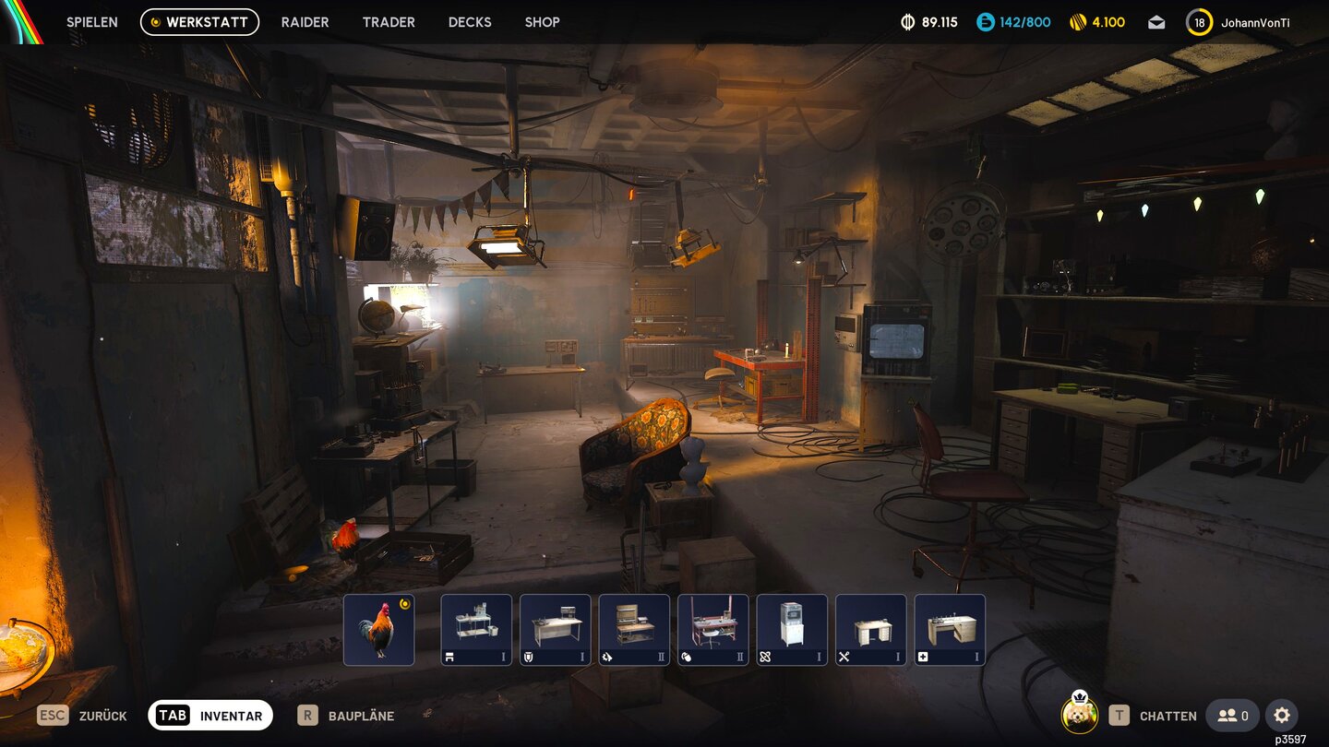Select the level II workbench with shelves
The height and width of the screenshot is (747, 1329).
click(634, 630)
